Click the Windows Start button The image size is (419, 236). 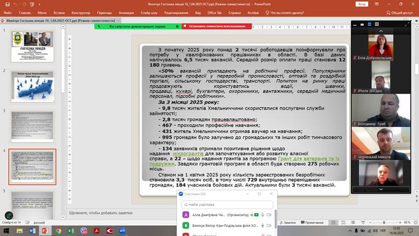pyautogui.click(x=8, y=231)
